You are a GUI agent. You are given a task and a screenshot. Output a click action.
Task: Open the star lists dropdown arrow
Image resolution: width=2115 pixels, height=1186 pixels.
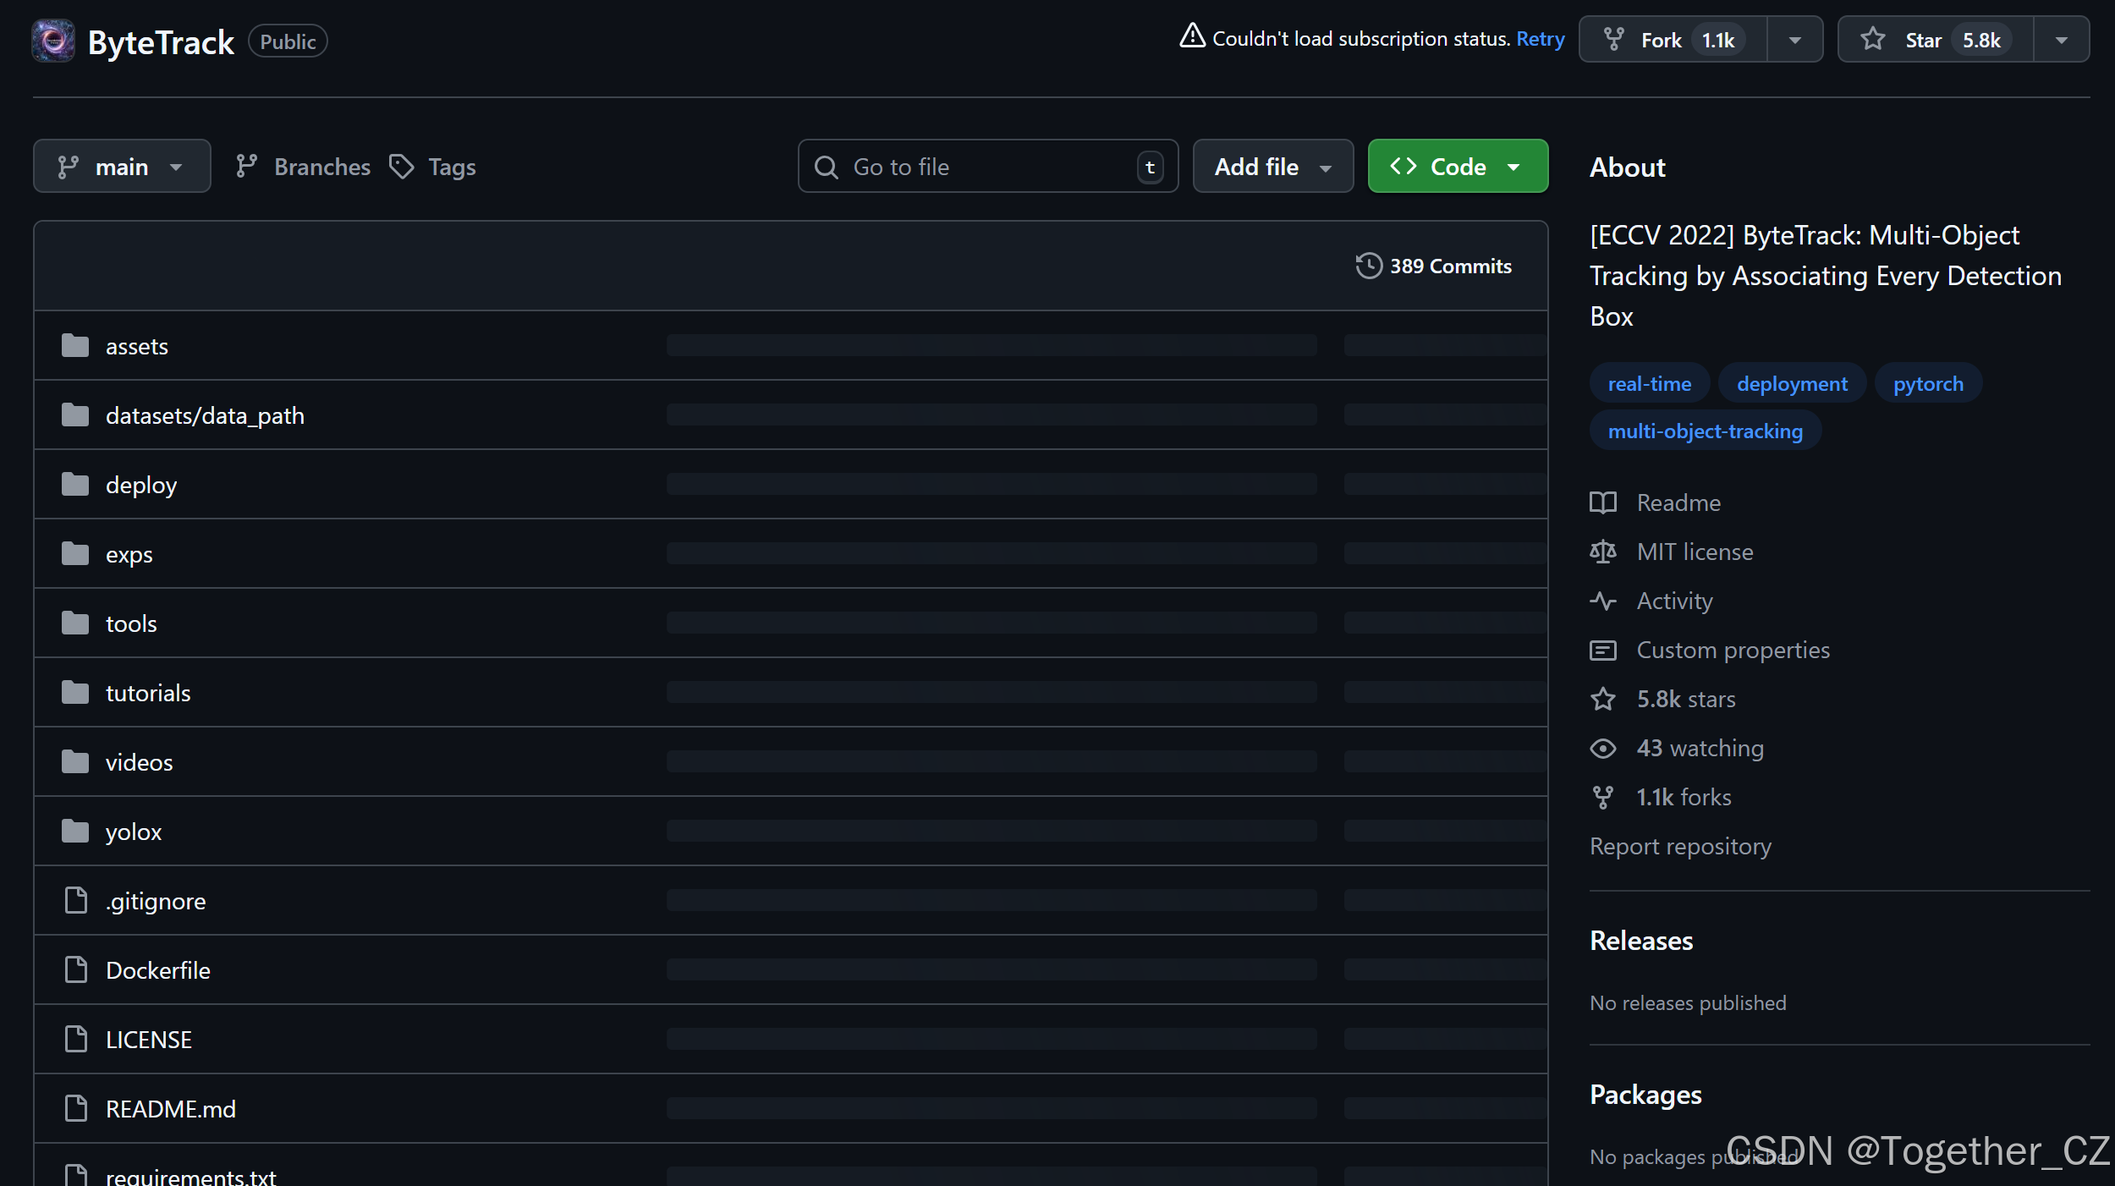(x=2061, y=40)
